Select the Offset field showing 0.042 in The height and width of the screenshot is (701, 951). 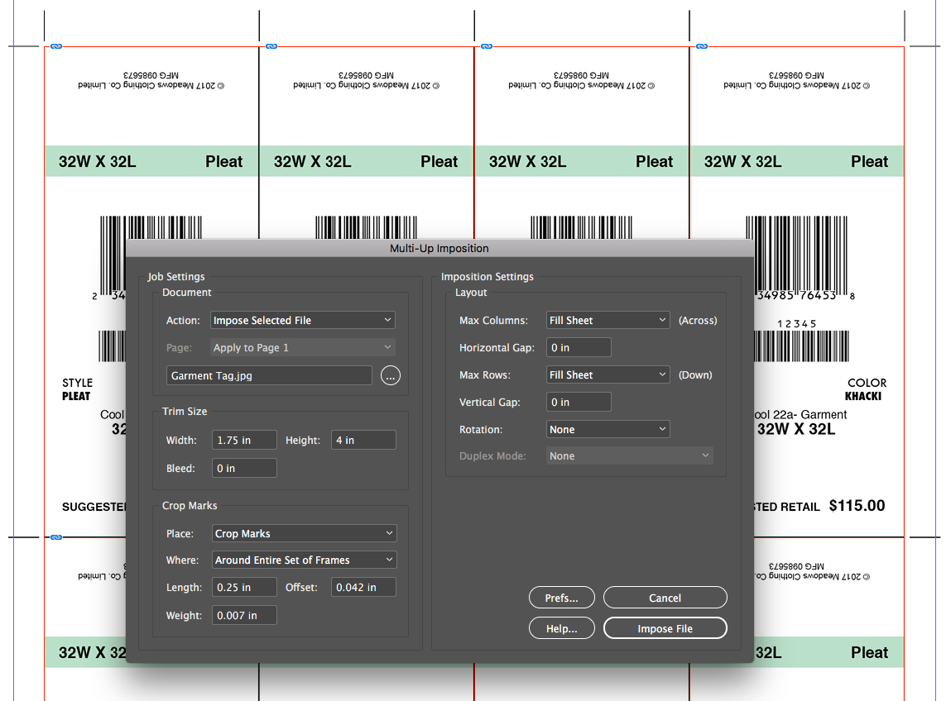(363, 587)
